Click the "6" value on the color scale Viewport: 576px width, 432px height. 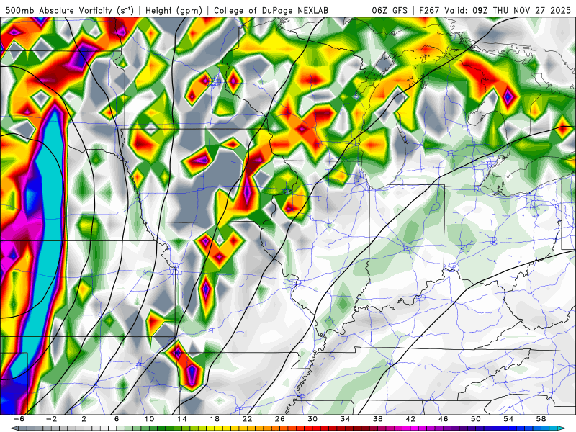click(x=117, y=419)
